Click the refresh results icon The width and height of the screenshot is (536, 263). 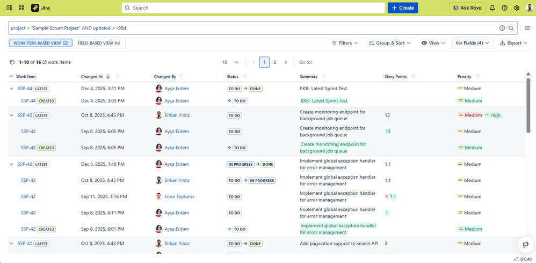point(12,62)
